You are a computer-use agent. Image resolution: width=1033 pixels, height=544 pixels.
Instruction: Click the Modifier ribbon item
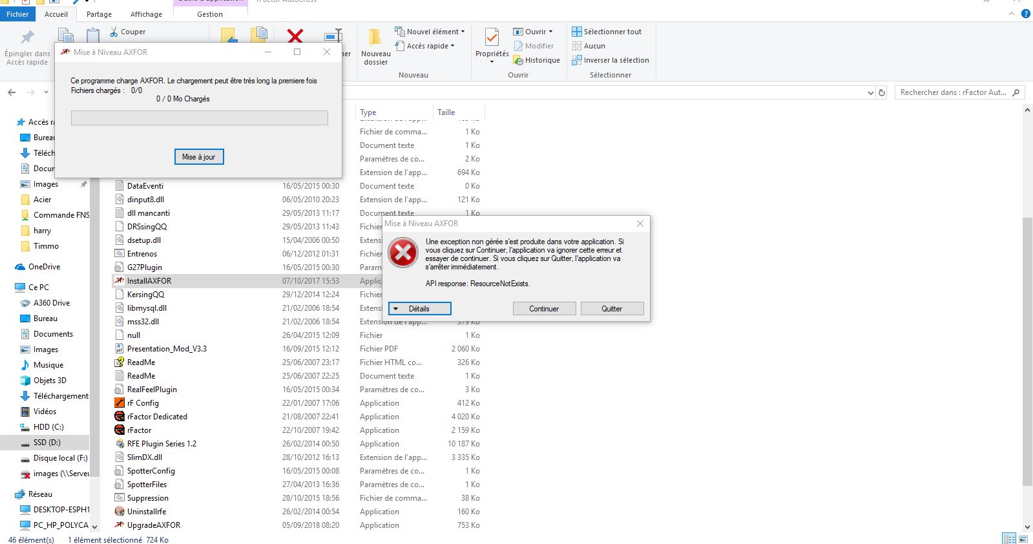[534, 46]
